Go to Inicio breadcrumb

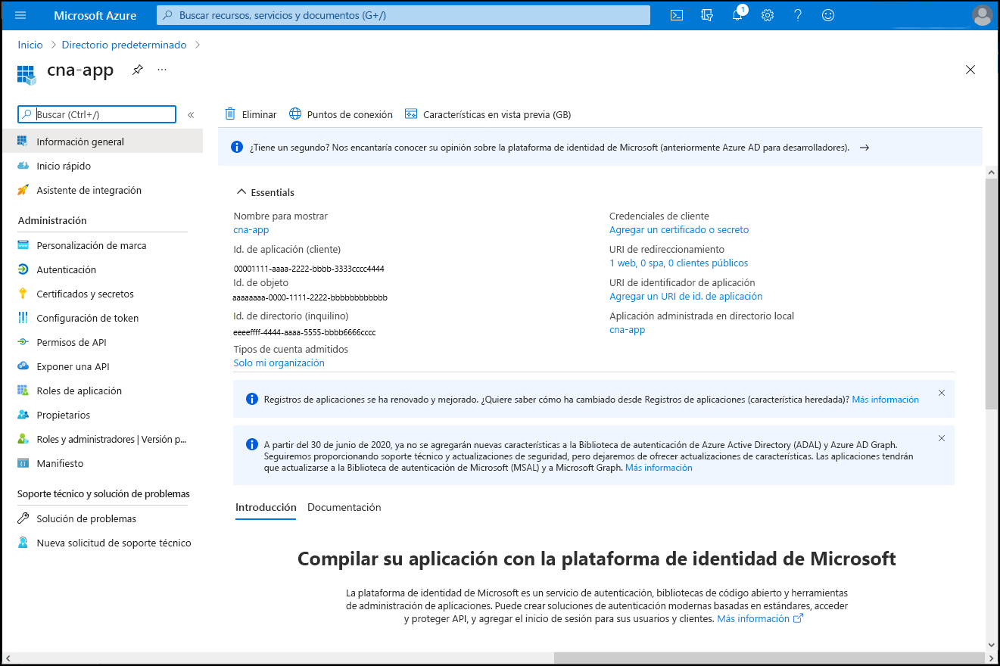tap(30, 45)
